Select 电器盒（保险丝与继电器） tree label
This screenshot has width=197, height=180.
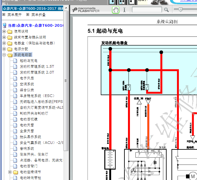(35, 43)
